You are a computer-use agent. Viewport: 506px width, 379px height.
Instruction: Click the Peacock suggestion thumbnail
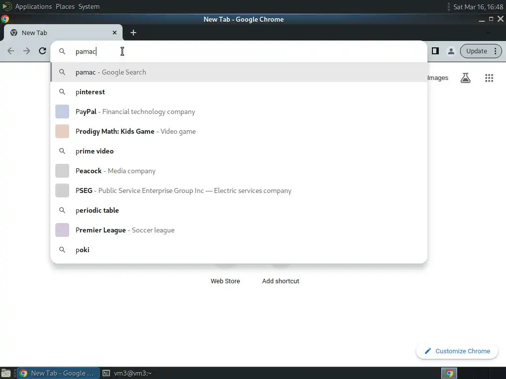point(62,171)
